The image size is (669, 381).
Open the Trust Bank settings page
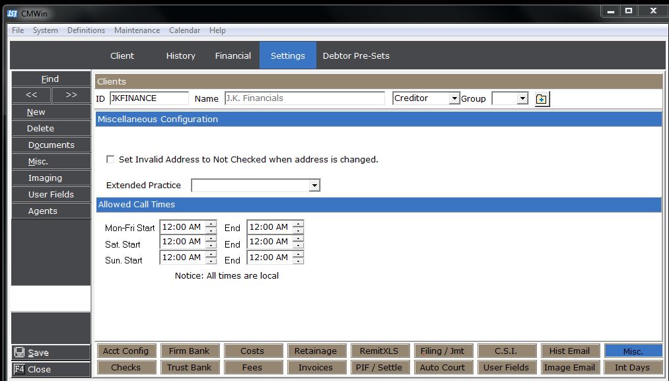pos(189,367)
